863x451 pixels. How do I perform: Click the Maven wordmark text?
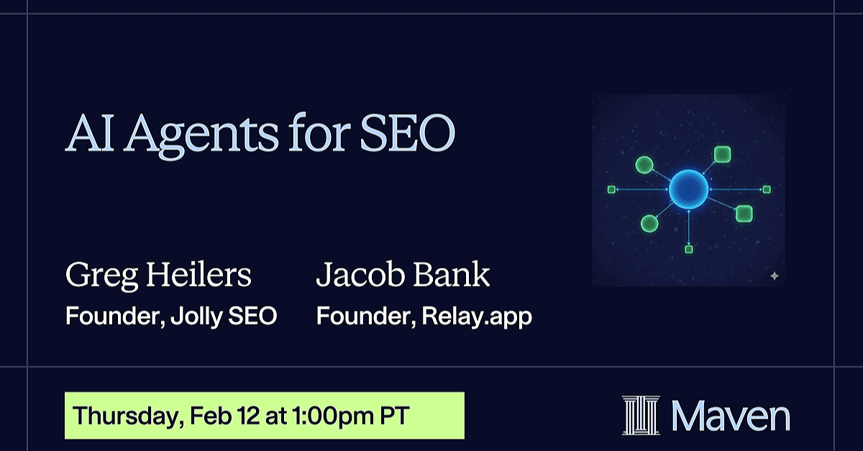click(x=731, y=416)
